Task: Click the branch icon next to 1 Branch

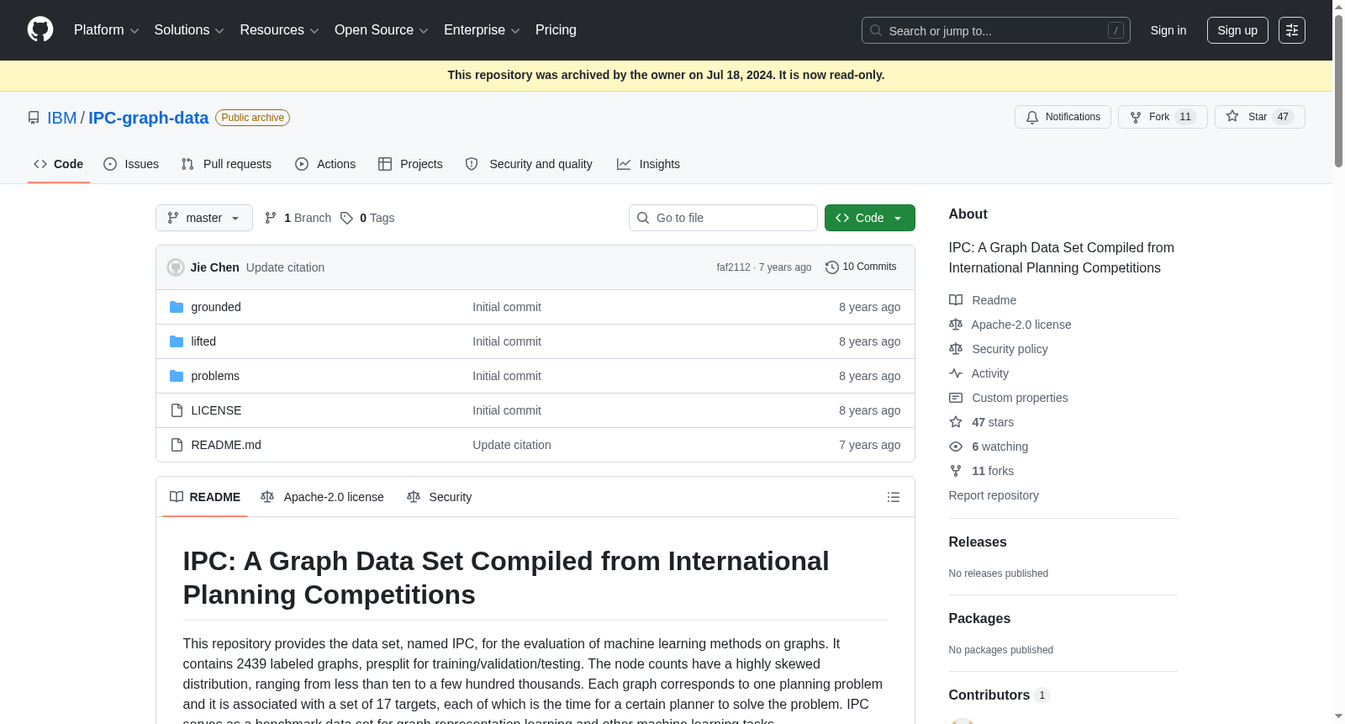Action: coord(271,218)
